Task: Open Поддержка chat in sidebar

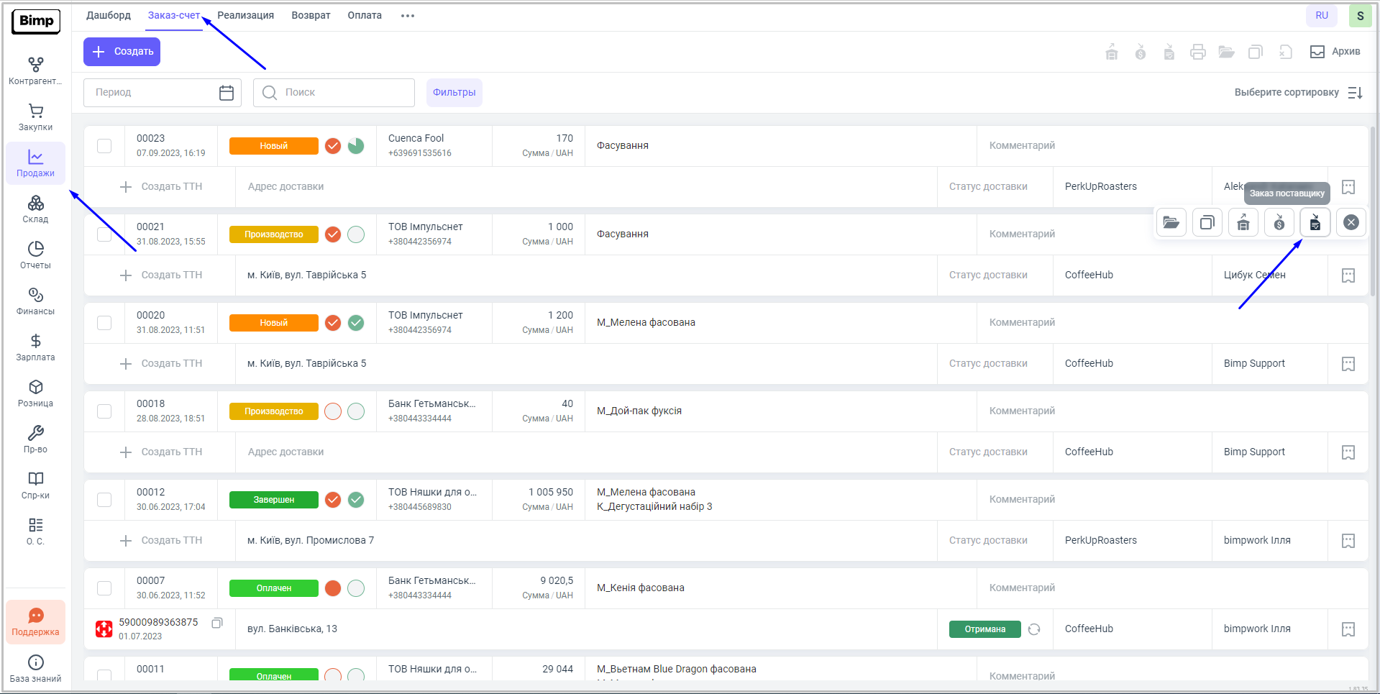Action: coord(35,621)
